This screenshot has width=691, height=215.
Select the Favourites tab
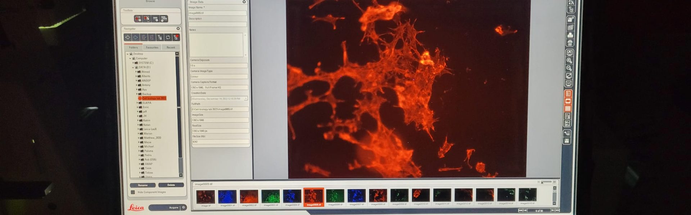(x=152, y=47)
